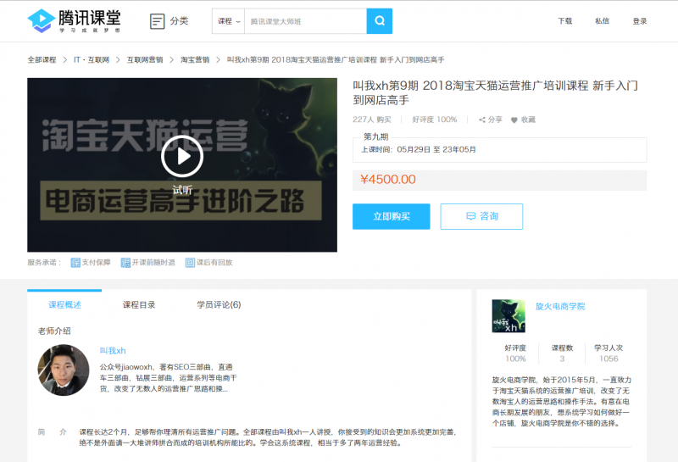Open the 分类 category menu icon

point(157,21)
